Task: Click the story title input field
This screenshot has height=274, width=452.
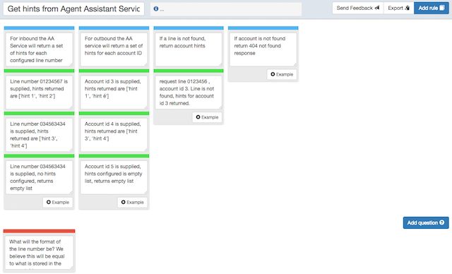Action: tap(73, 9)
